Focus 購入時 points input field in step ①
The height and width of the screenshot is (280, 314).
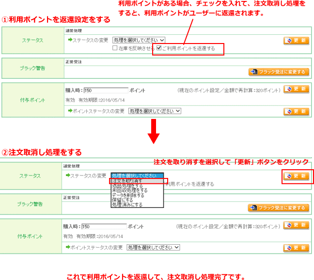[106, 90]
